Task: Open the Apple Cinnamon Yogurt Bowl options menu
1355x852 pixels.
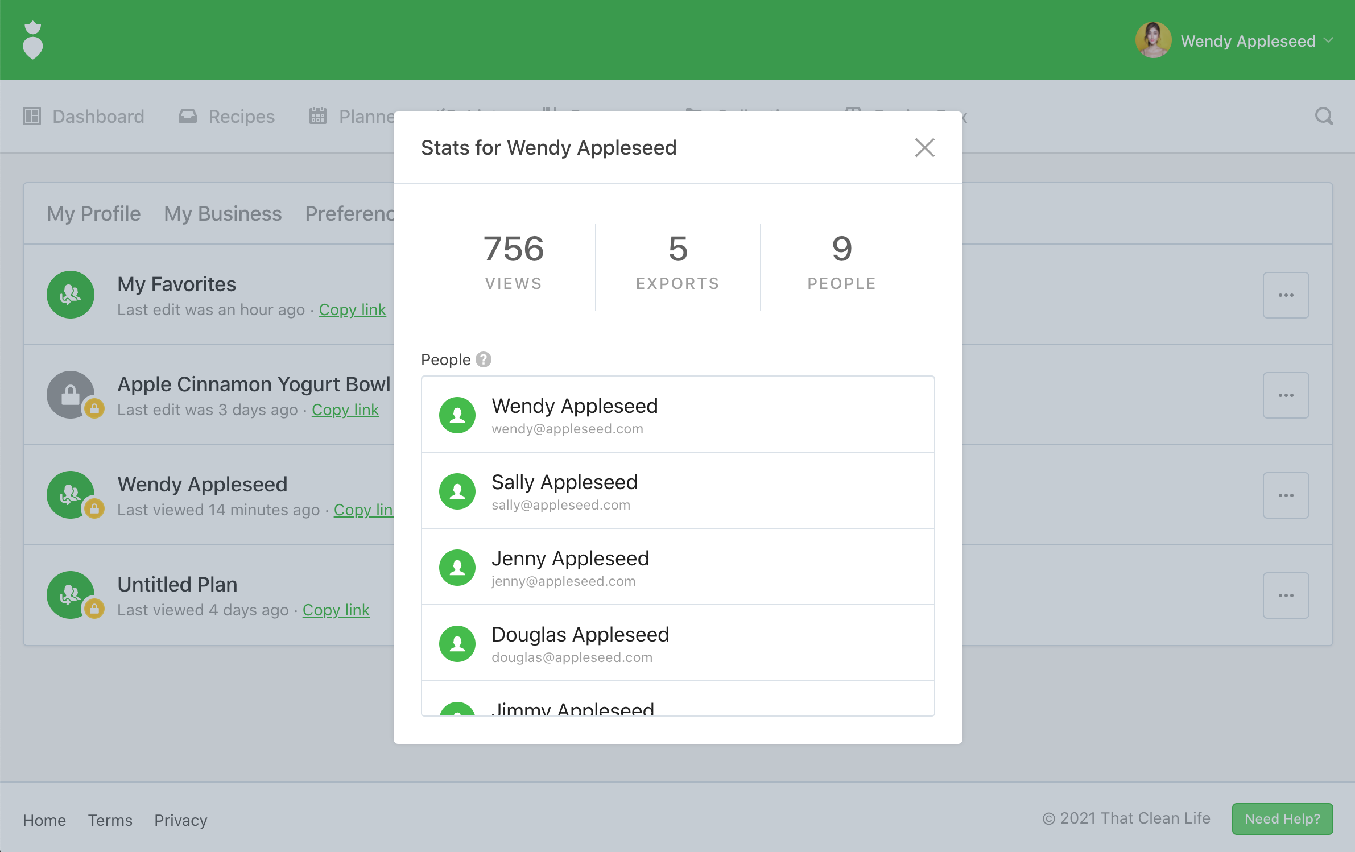Action: point(1286,395)
